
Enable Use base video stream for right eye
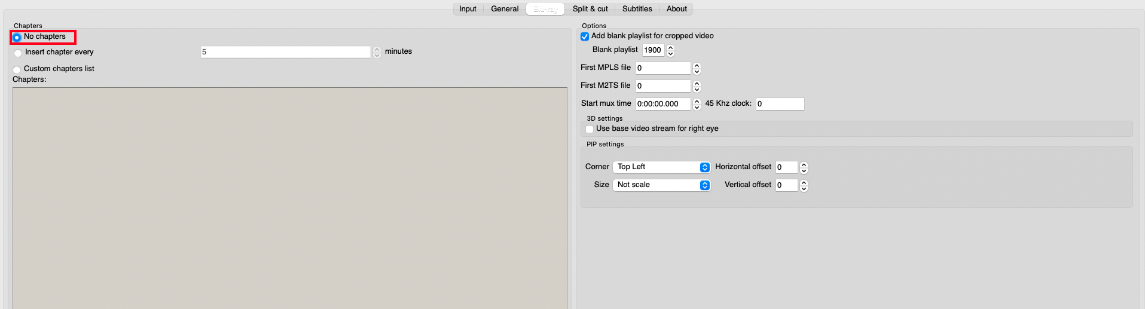pos(590,129)
